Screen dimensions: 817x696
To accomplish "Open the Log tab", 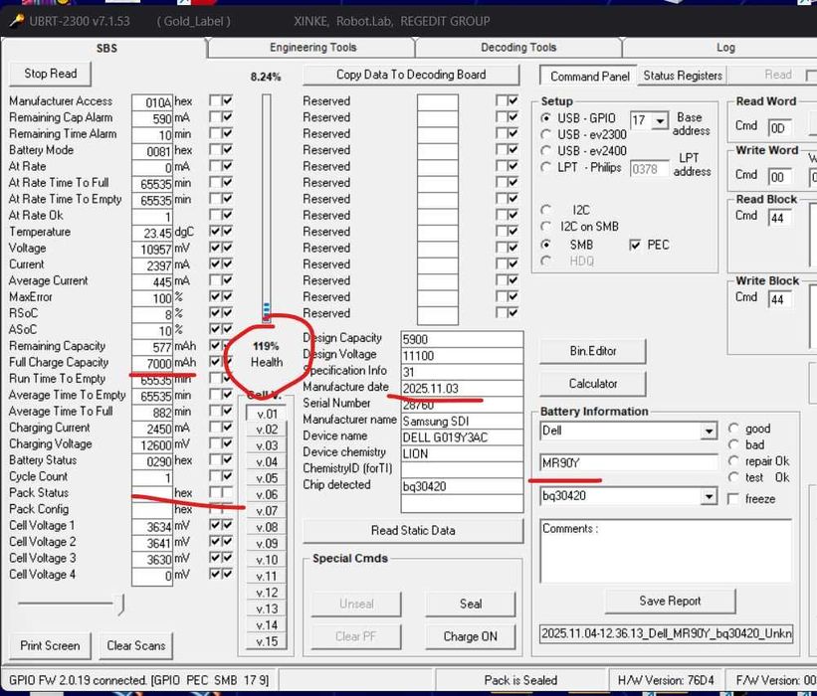I will (725, 48).
